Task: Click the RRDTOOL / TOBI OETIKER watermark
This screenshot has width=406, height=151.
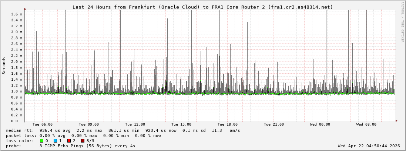Action: (402, 22)
